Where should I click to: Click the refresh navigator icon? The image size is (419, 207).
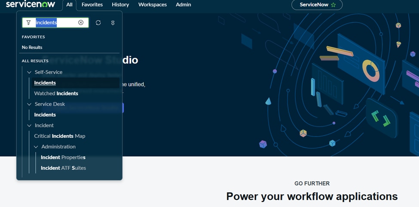[98, 23]
